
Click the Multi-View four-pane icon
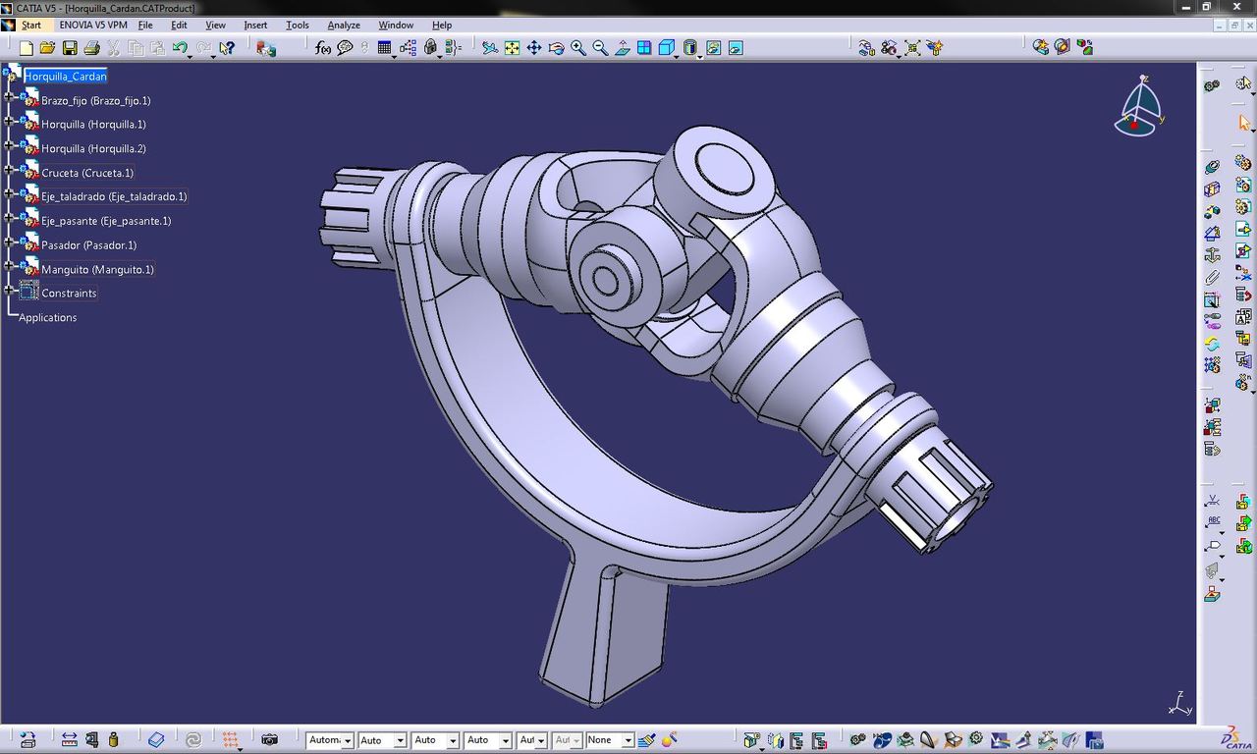coord(644,47)
